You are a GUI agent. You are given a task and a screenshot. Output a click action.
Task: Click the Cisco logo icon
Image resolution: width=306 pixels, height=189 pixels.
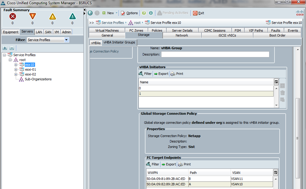pos(300,13)
